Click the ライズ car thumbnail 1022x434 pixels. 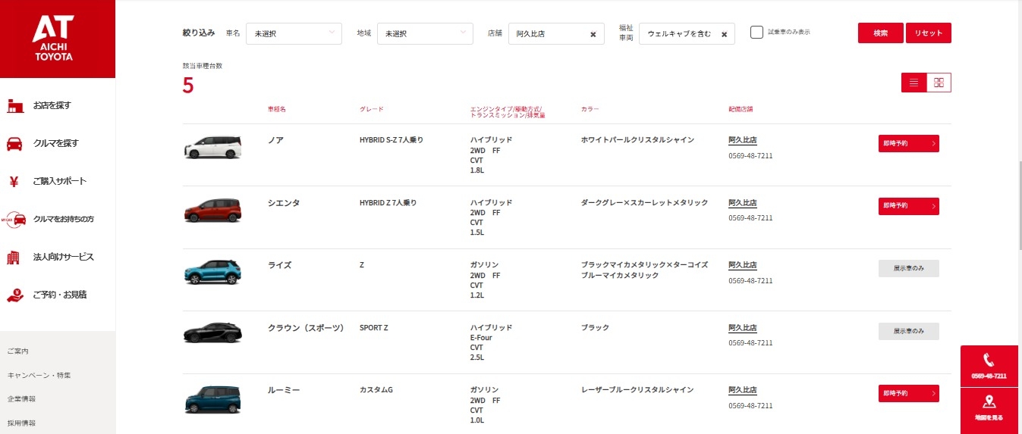[212, 271]
